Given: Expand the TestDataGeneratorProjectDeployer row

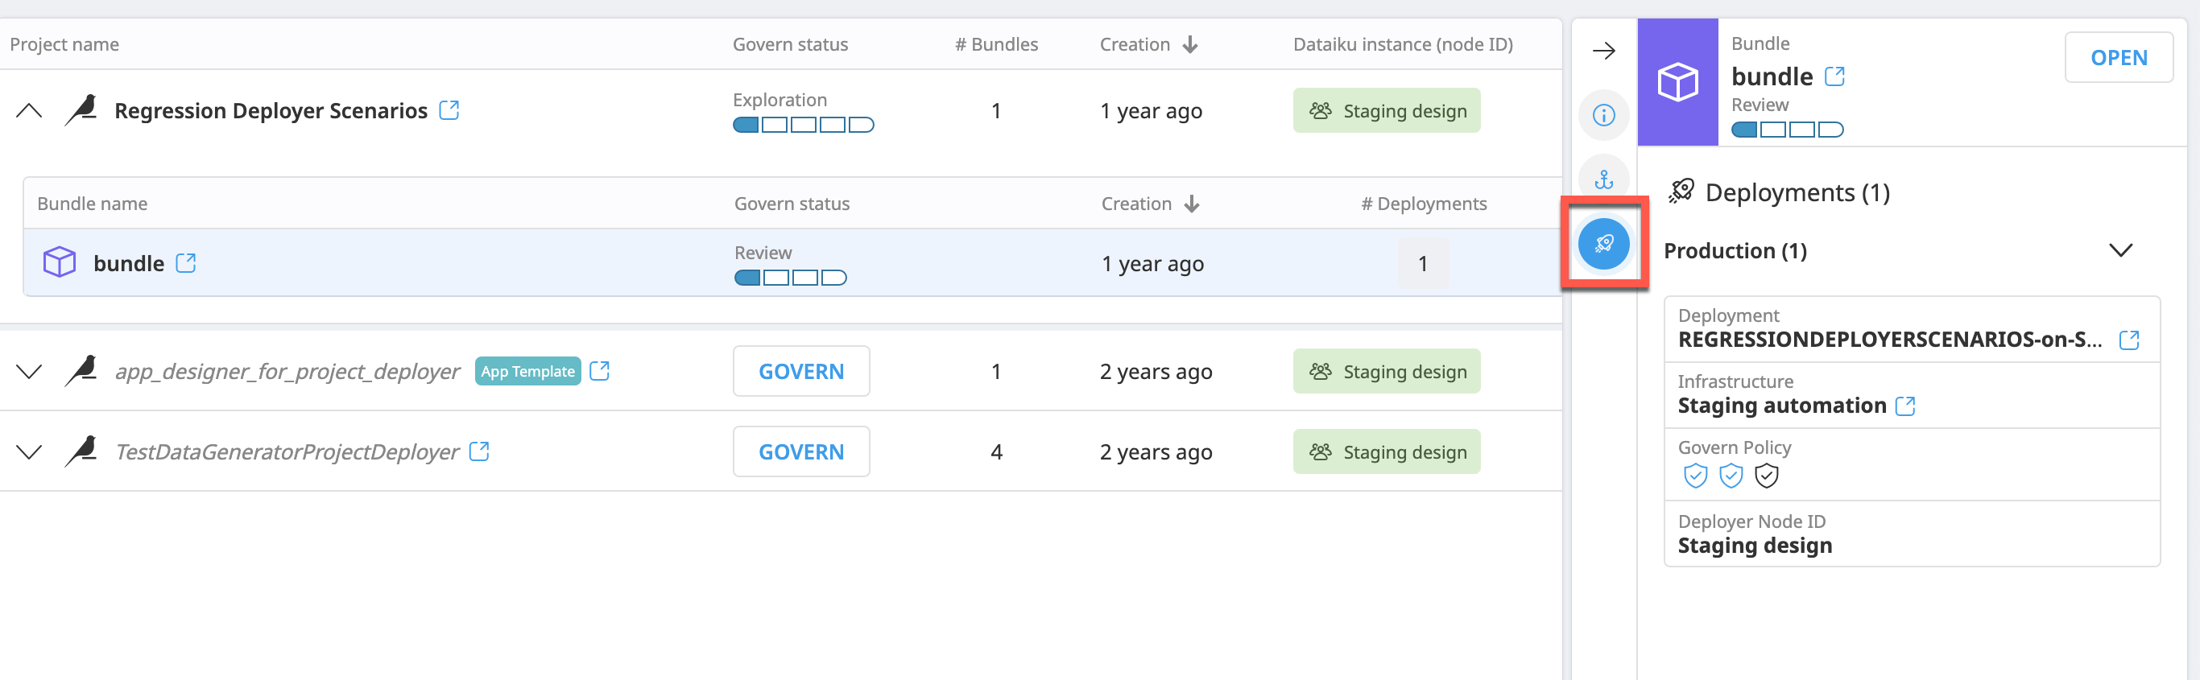Looking at the screenshot, I should point(29,452).
